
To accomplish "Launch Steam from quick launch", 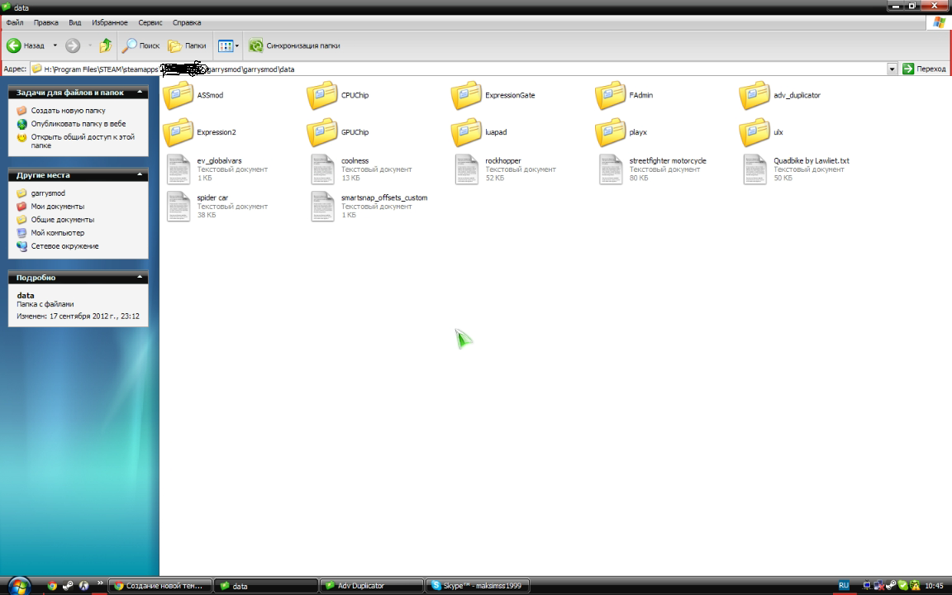I will tap(68, 586).
